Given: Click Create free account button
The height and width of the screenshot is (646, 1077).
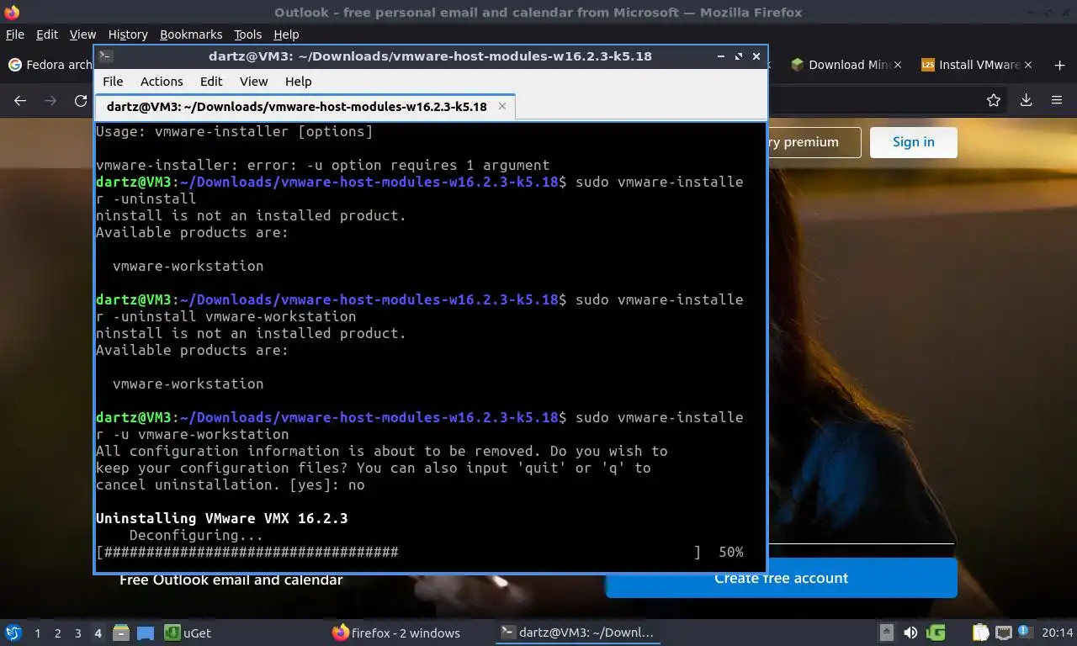Looking at the screenshot, I should (781, 578).
